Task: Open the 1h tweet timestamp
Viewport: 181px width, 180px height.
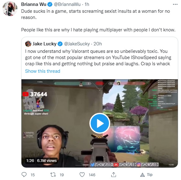Action: click(x=87, y=4)
